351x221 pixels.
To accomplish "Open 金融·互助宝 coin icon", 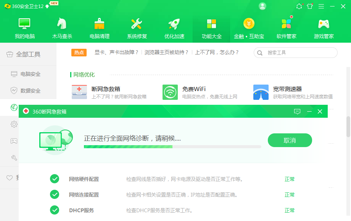I will [x=249, y=24].
